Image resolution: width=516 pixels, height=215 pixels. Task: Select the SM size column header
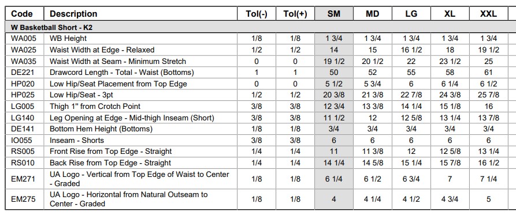point(333,14)
